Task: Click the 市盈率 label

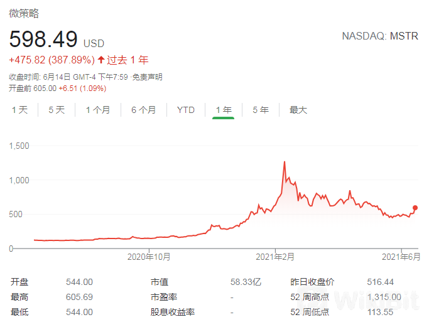Action: coord(164,297)
